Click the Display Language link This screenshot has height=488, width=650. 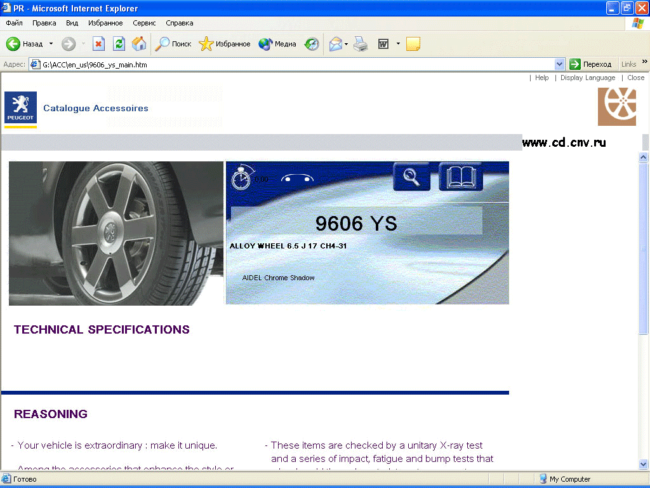coord(587,78)
